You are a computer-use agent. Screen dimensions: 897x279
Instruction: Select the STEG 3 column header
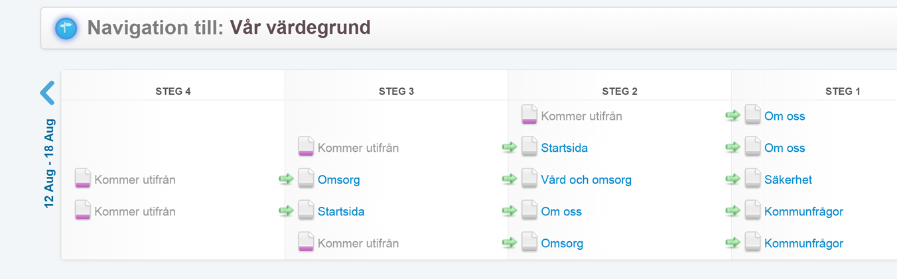tap(396, 91)
